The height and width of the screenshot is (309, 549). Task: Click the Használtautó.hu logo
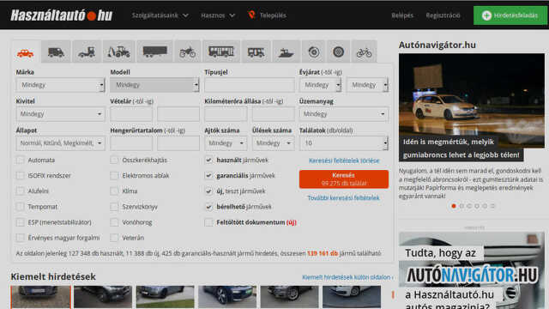click(62, 15)
